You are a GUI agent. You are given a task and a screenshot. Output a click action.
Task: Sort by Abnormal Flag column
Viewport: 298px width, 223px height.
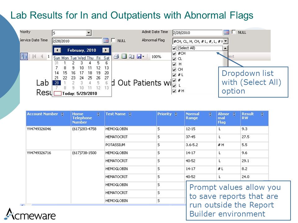coord(234,114)
